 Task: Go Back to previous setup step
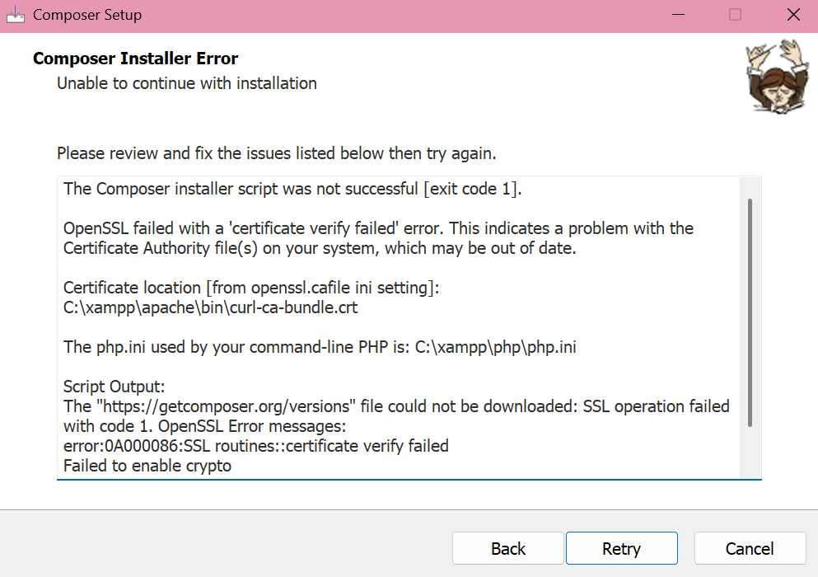click(508, 548)
